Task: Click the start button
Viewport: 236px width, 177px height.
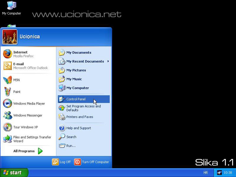Action: tap(14, 172)
